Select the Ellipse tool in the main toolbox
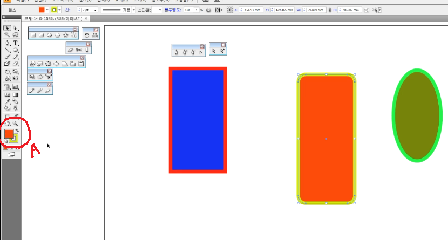Image resolution: width=448 pixels, height=240 pixels. click(16, 50)
